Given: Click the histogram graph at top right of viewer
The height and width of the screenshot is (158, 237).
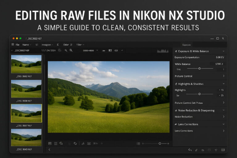Looking at the screenshot, I should tap(163, 51).
